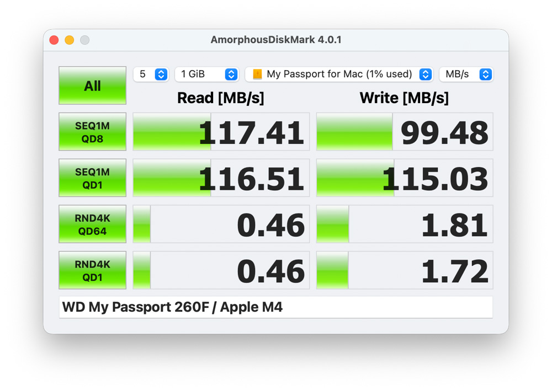Run all benchmarks with the All button
Screen dimensions: 552x391
coord(92,85)
